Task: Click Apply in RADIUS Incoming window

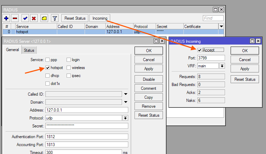Action: point(245,69)
